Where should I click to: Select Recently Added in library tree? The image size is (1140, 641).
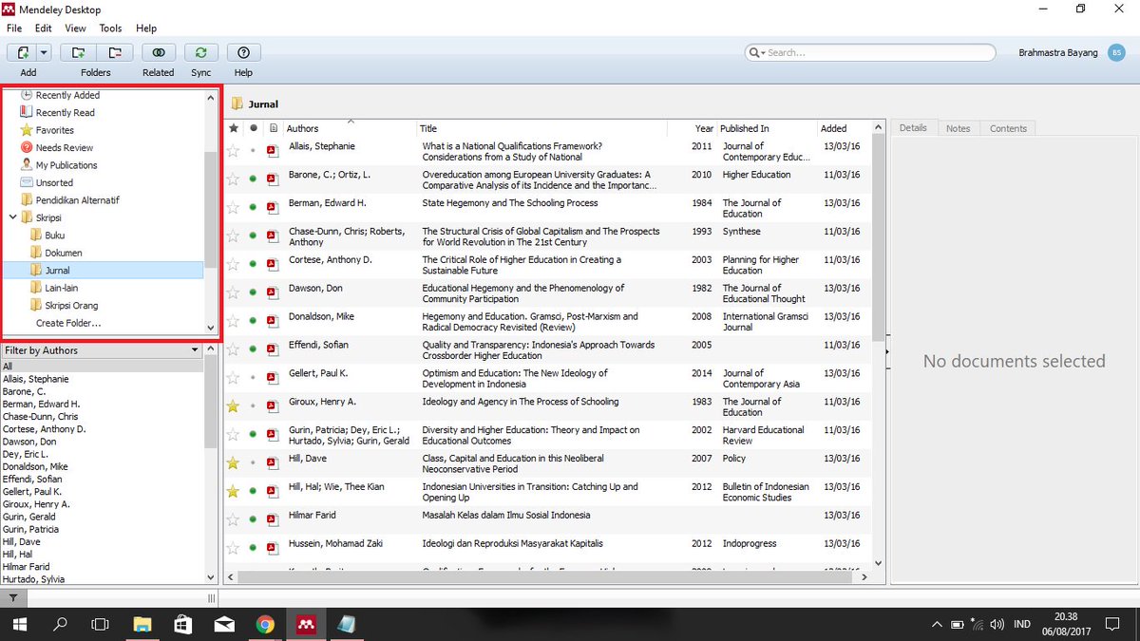[x=67, y=95]
